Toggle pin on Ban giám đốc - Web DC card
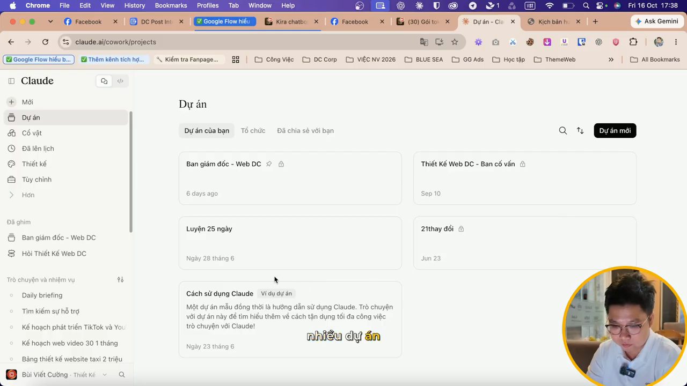 (x=269, y=164)
